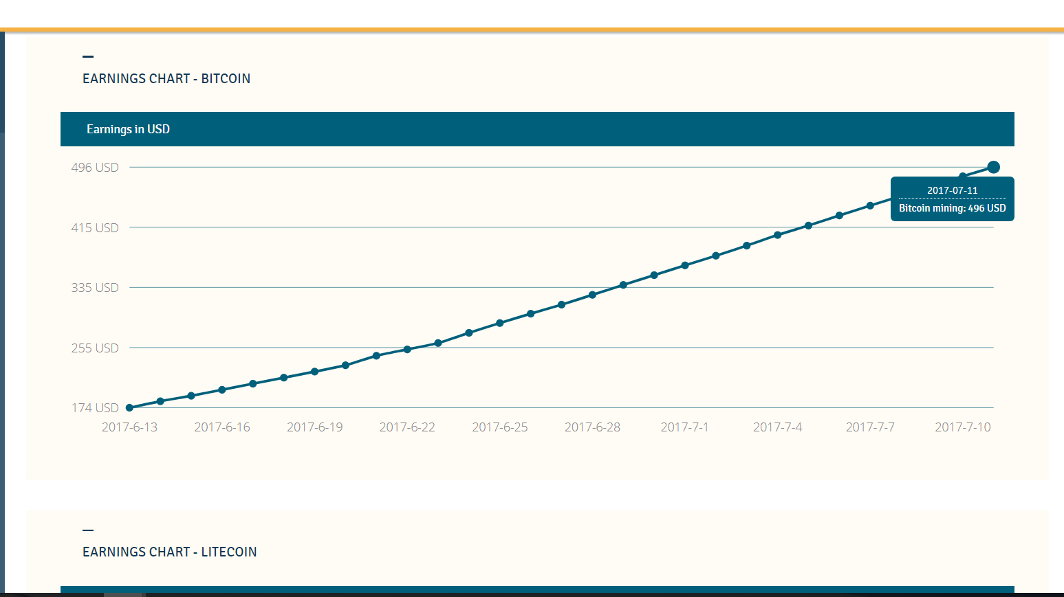
Task: Click the 'EARNINGS CHART - LITECOIN' heading
Action: 170,552
